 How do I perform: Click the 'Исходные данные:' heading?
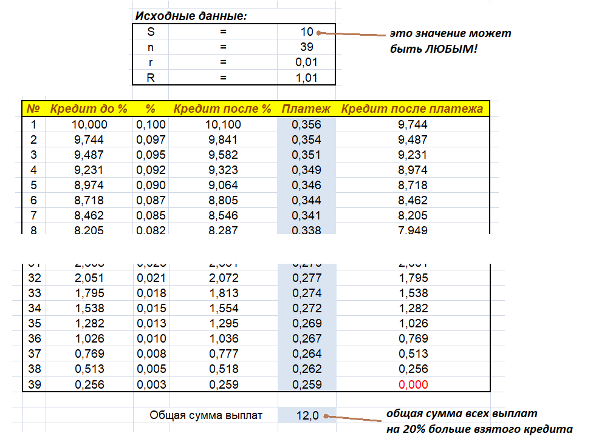pos(191,16)
